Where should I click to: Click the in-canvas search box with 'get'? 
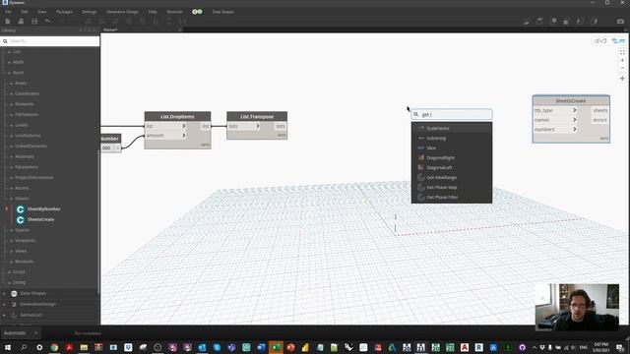452,114
